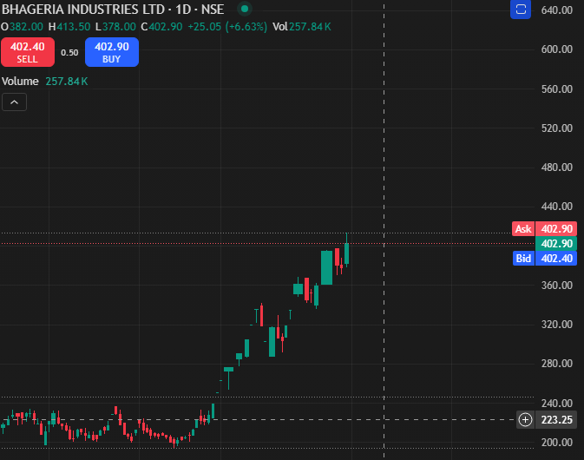Click the 360.00 price axis label
584x460 pixels.
557,286
